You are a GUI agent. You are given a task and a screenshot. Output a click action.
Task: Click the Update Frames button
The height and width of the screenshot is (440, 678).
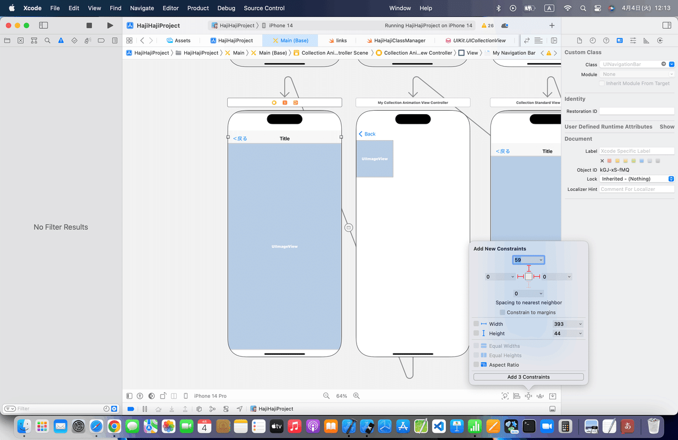505,396
